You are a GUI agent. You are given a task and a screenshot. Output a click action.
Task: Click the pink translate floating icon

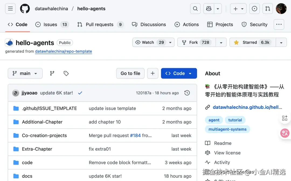point(285,133)
